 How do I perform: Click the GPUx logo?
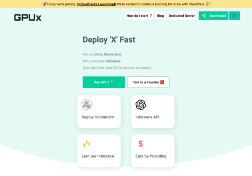[x=28, y=17]
